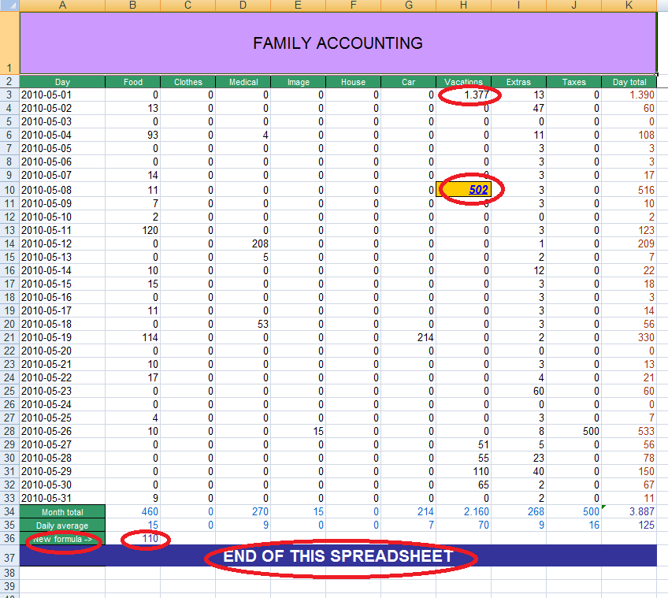
Task: Click the FAMILY ACCOUNTING title cell
Action: point(338,43)
